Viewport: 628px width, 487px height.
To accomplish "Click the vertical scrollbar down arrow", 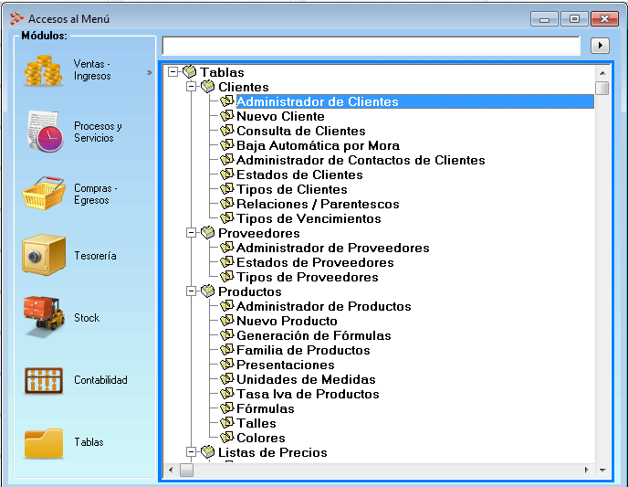I will [x=602, y=471].
